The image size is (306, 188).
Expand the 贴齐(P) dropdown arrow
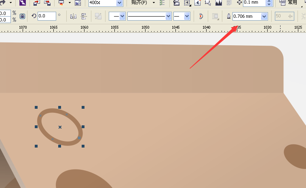(x=154, y=2)
